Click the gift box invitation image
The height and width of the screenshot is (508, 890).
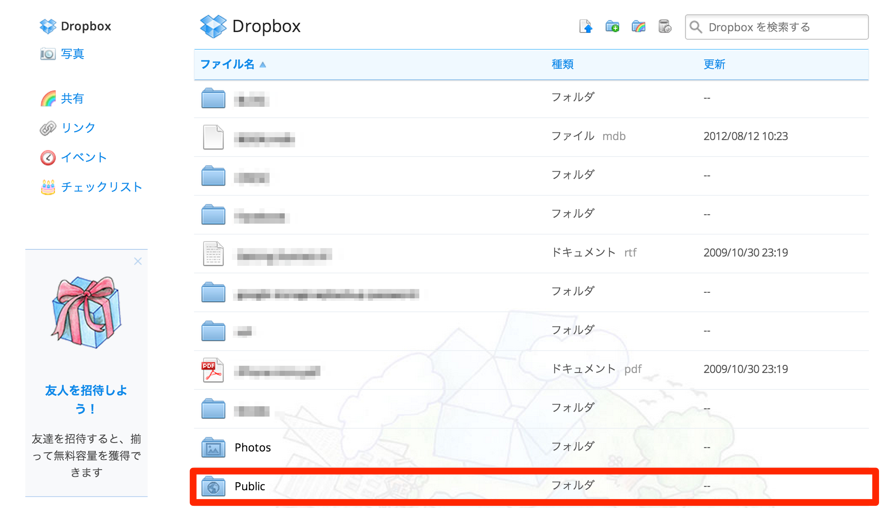[x=86, y=312]
